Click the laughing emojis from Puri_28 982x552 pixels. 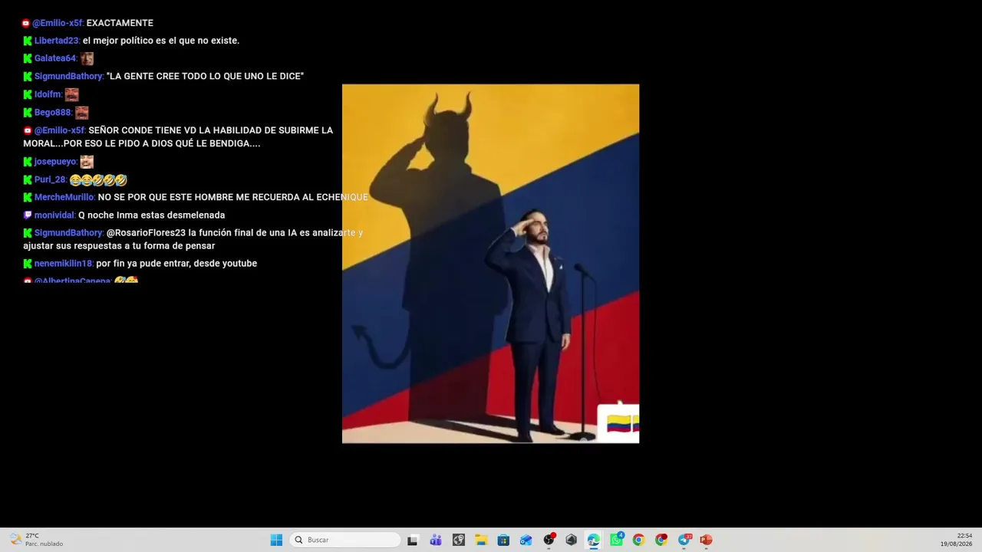click(x=98, y=180)
